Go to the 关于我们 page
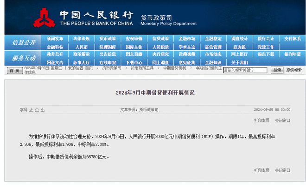The width and height of the screenshot is (306, 187). pyautogui.click(x=240, y=63)
